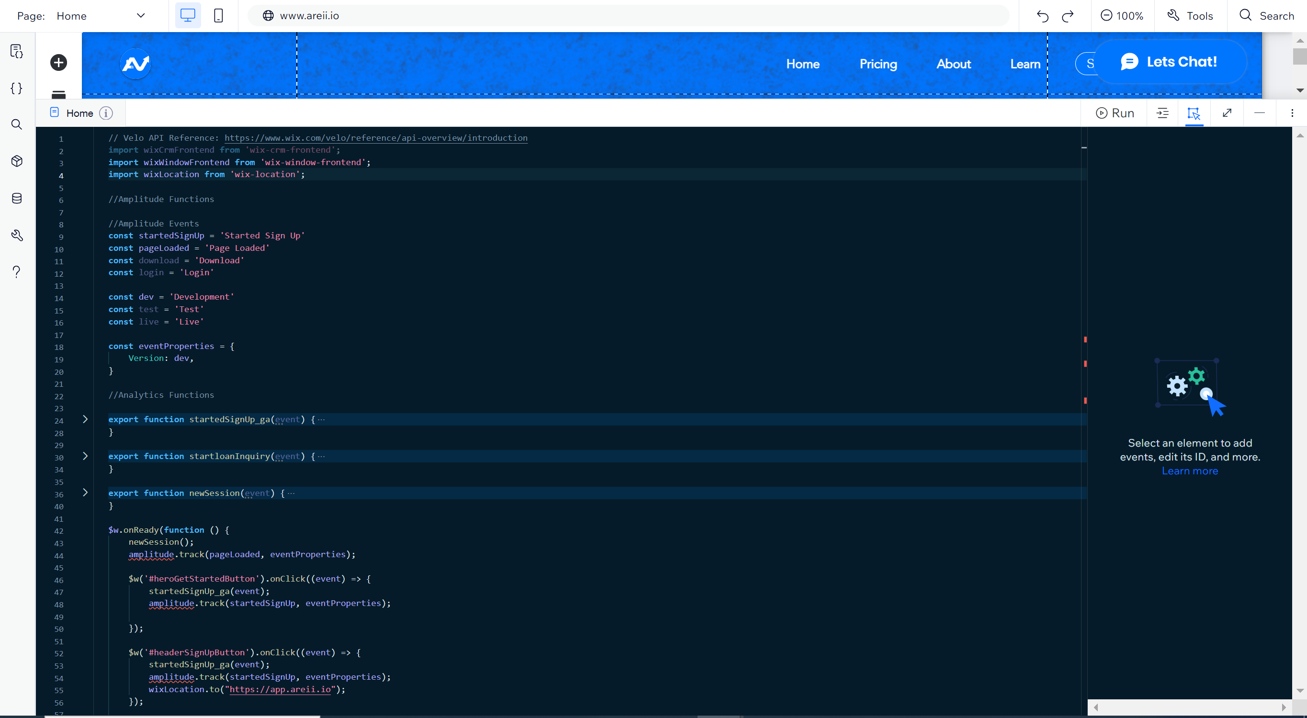
Task: Open the Databases cylinder icon
Action: 17,198
